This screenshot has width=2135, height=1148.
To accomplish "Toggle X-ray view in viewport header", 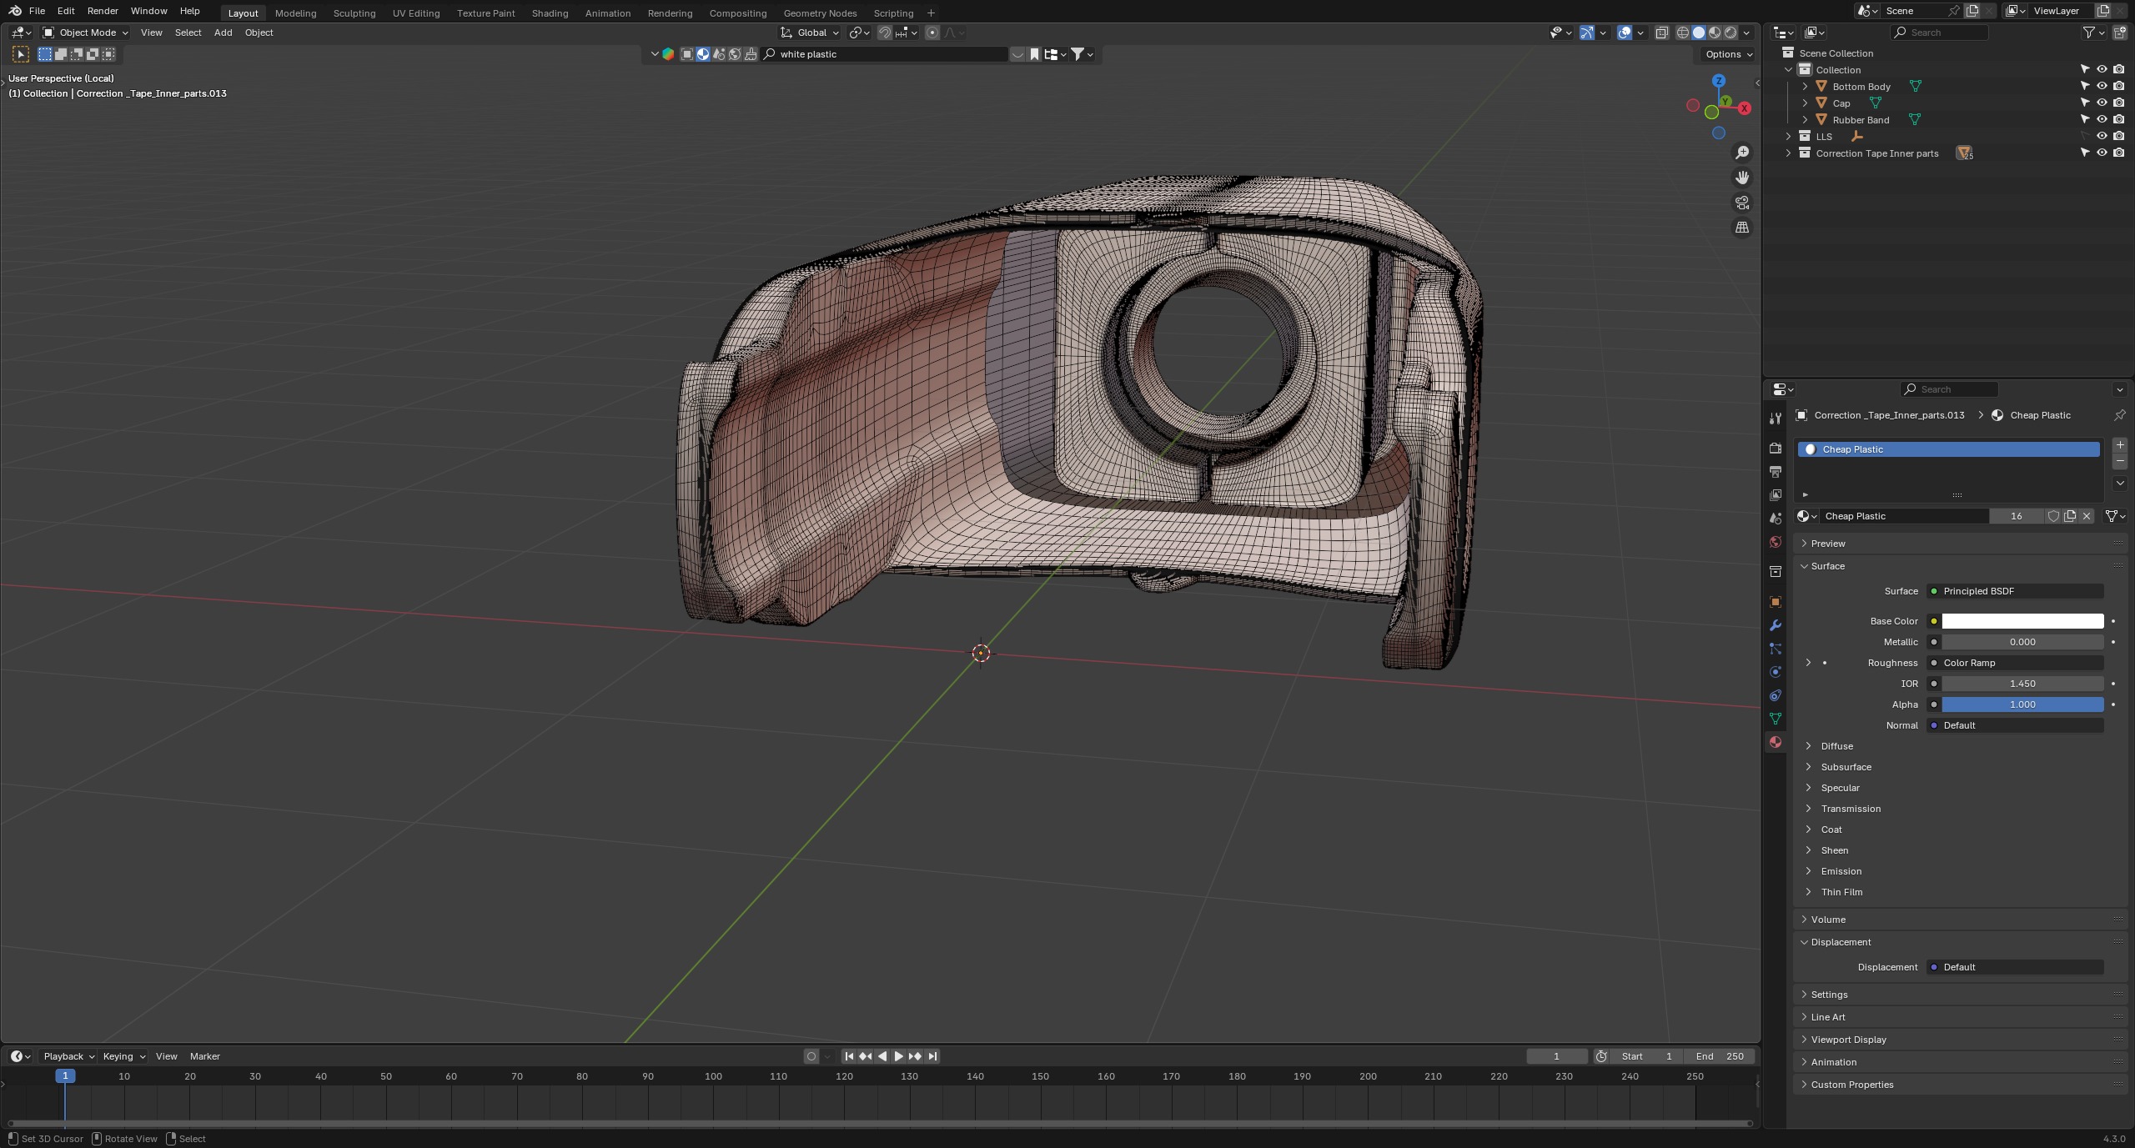I will (x=1661, y=33).
